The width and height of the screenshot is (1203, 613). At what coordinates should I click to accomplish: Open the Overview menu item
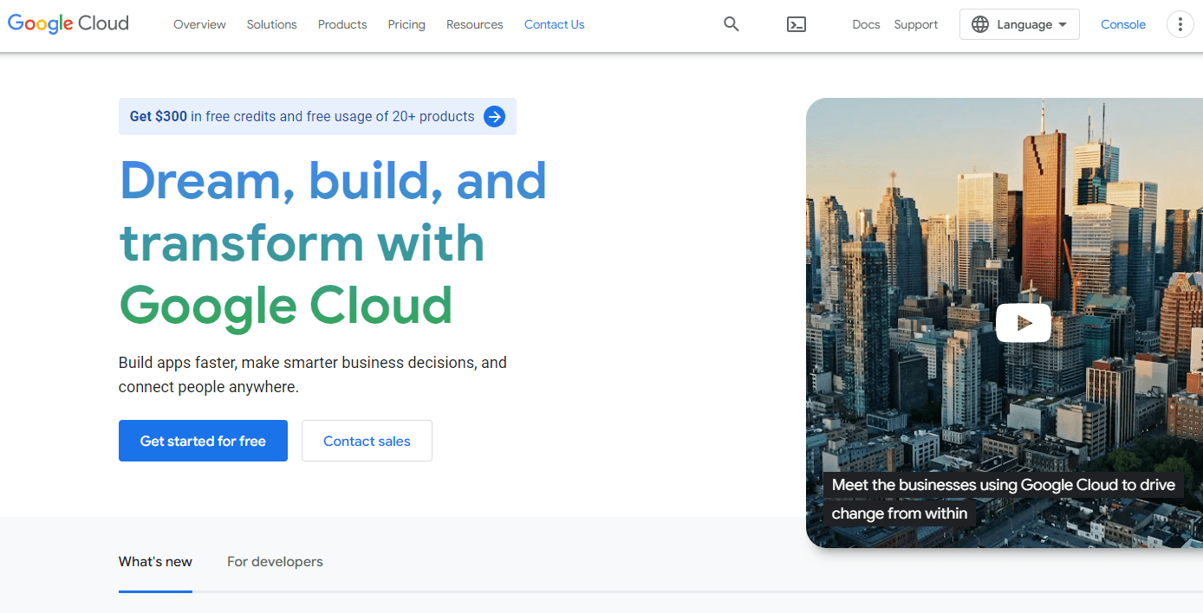point(199,24)
